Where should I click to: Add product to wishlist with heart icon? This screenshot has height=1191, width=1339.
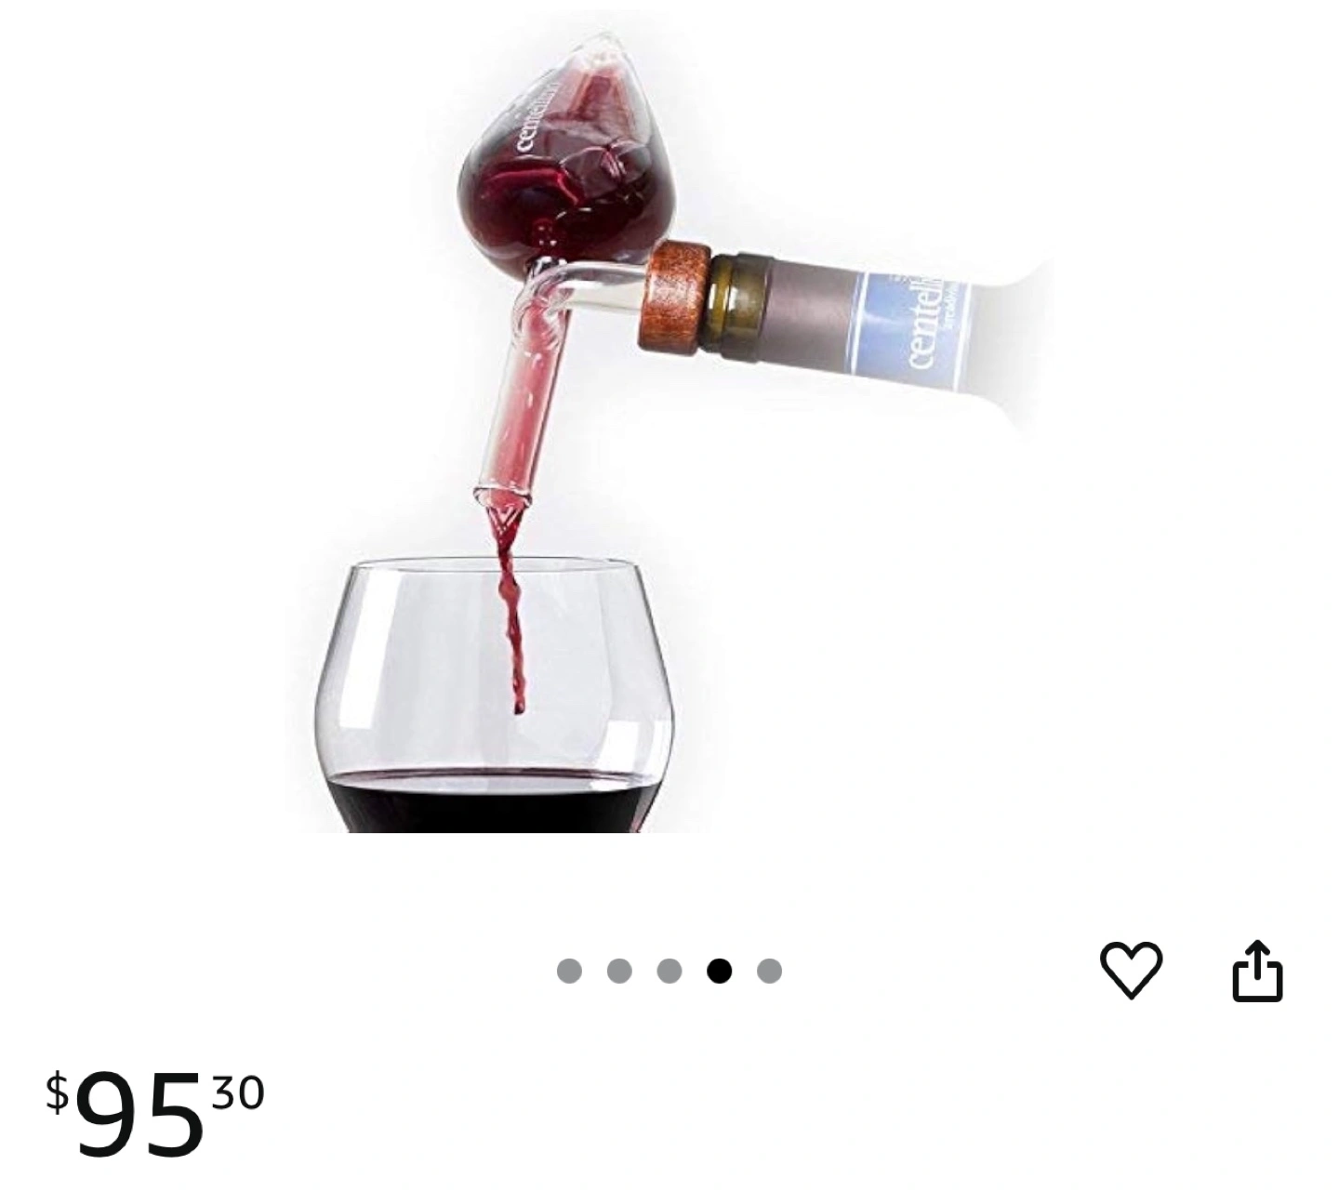pyautogui.click(x=1131, y=971)
